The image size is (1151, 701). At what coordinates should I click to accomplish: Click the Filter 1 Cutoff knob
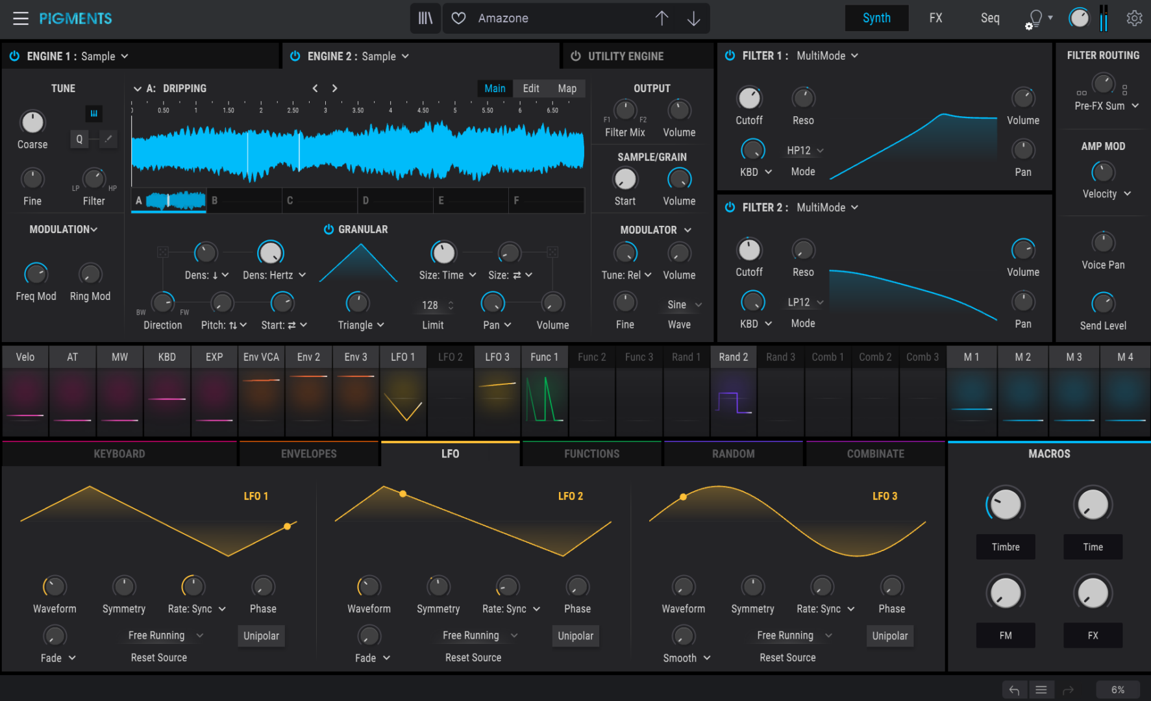[x=749, y=99]
